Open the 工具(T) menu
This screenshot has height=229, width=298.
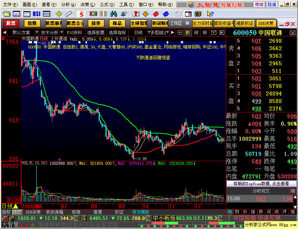pyautogui.click(x=127, y=4)
